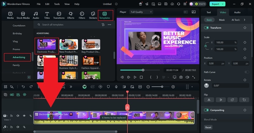Play the preview video
The width and height of the screenshot is (254, 133).
coord(135,77)
